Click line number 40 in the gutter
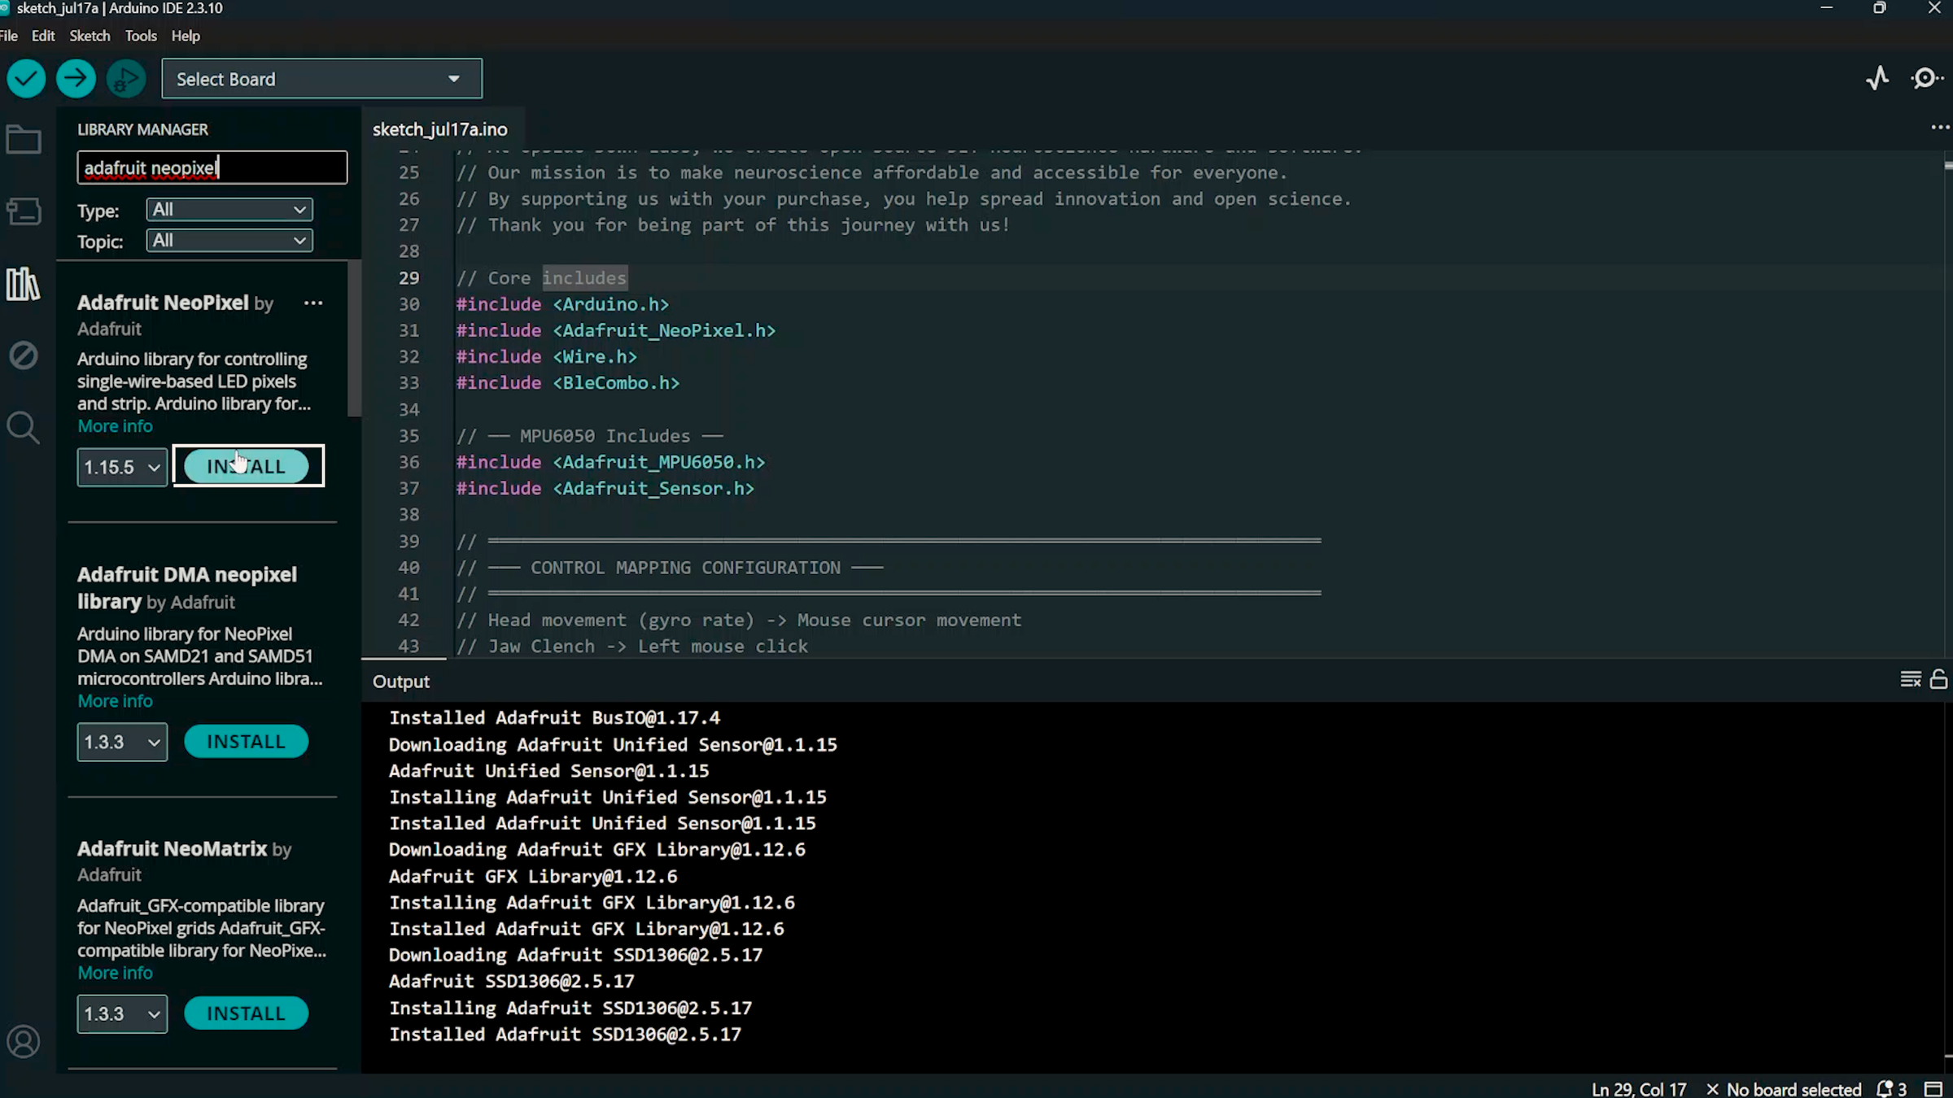Image resolution: width=1953 pixels, height=1098 pixels. 409,568
